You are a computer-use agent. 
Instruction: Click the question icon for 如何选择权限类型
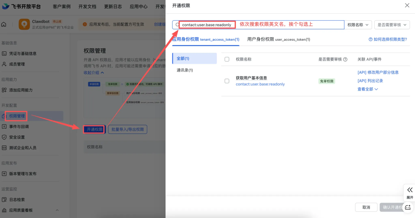coord(370,39)
